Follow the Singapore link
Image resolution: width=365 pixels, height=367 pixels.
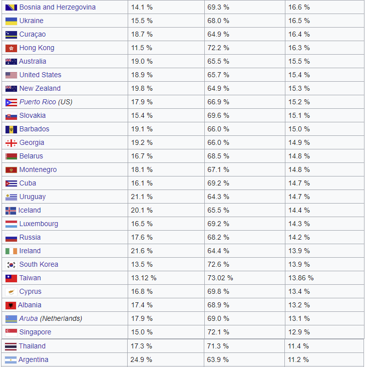tap(35, 332)
